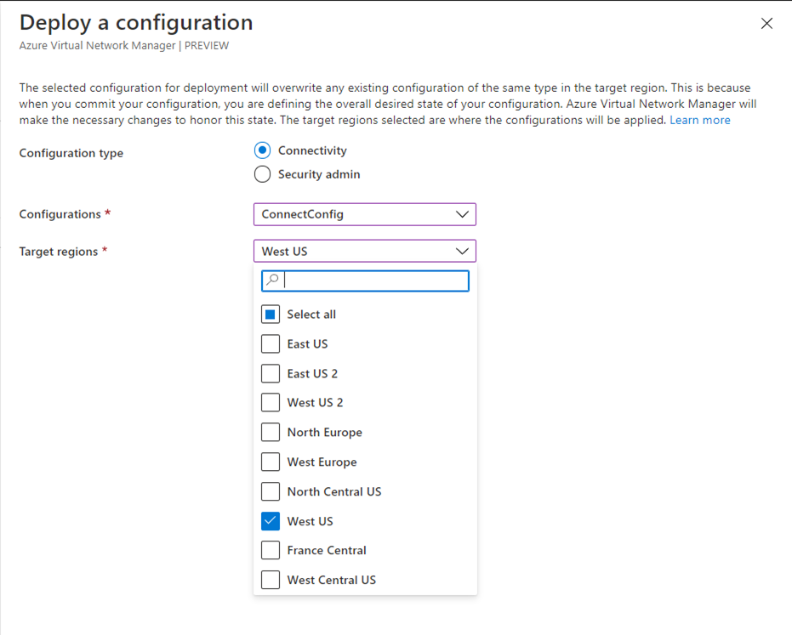Open the Configurations dropdown showing ConnectConfig

(364, 214)
